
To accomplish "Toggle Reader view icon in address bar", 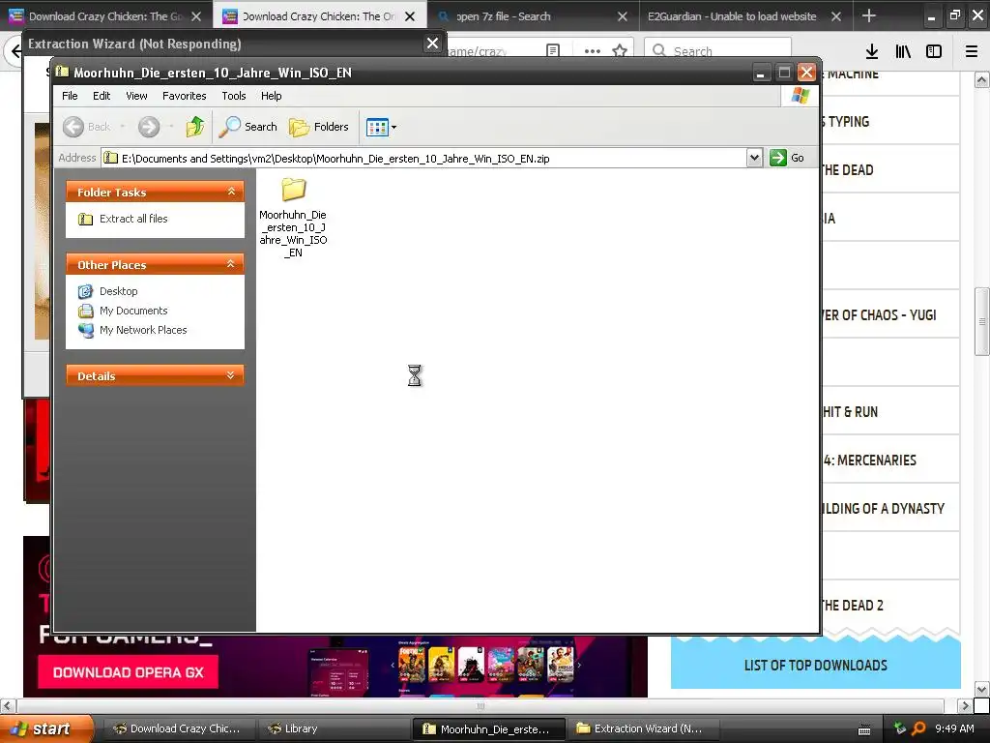I will pos(553,50).
